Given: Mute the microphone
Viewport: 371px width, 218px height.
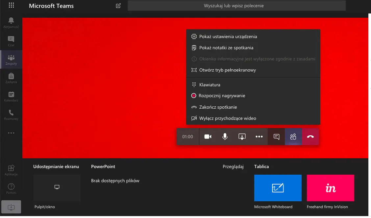Looking at the screenshot, I should [225, 137].
